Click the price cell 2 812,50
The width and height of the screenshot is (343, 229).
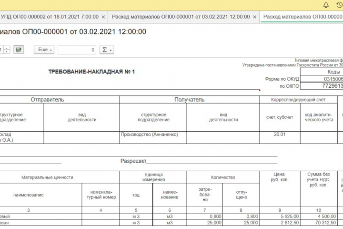pos(280,223)
